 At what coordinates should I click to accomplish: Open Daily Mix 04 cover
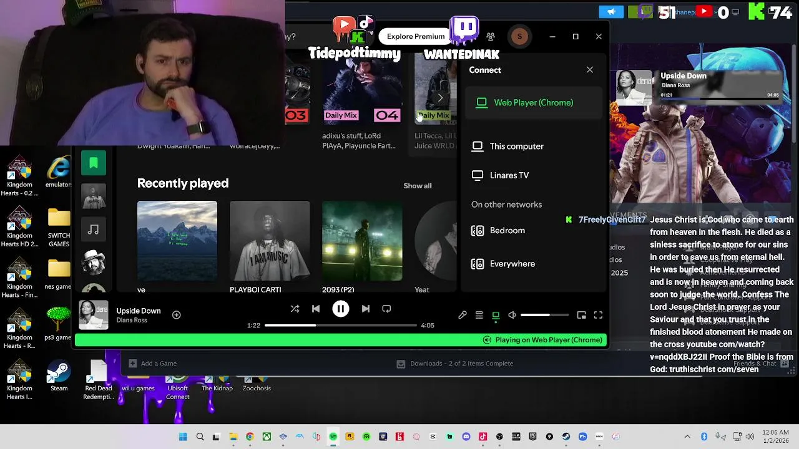(x=362, y=89)
